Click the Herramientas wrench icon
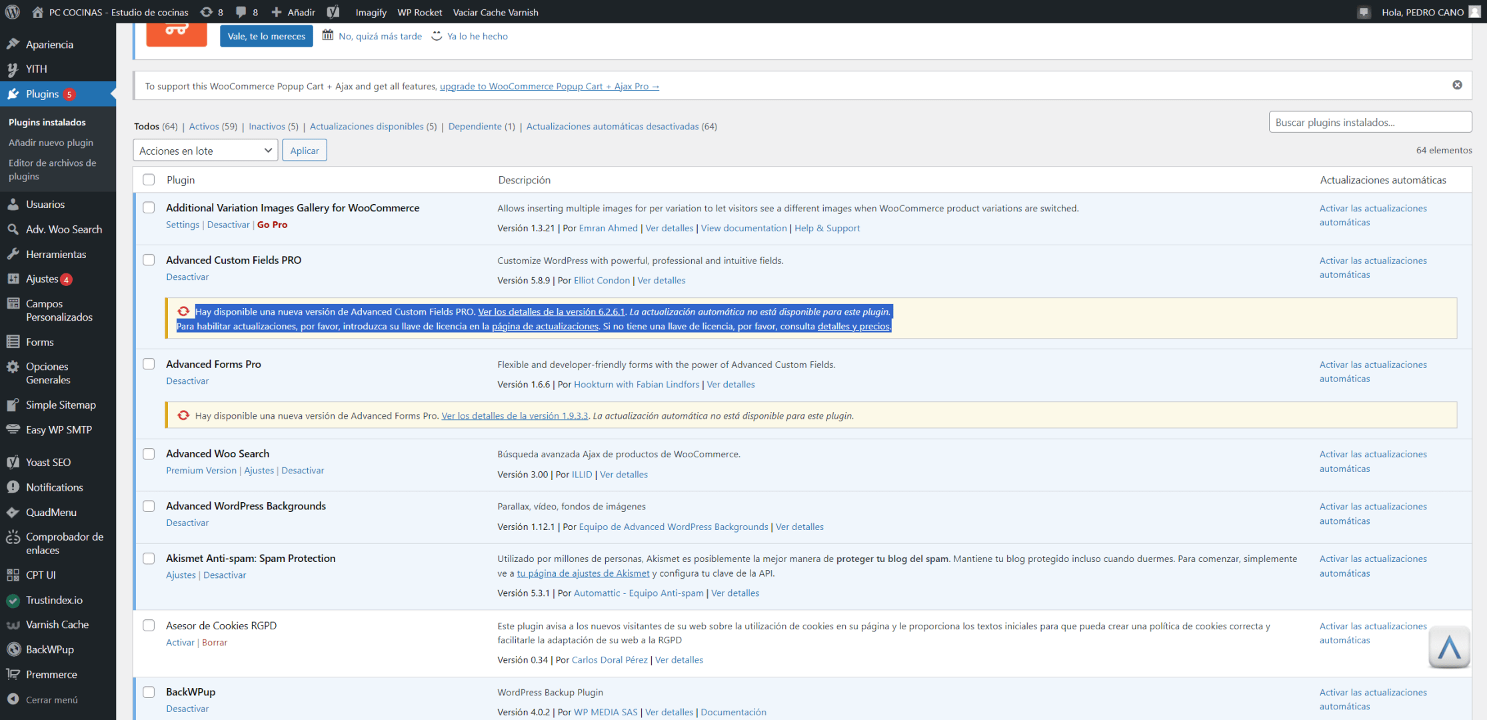 [13, 254]
